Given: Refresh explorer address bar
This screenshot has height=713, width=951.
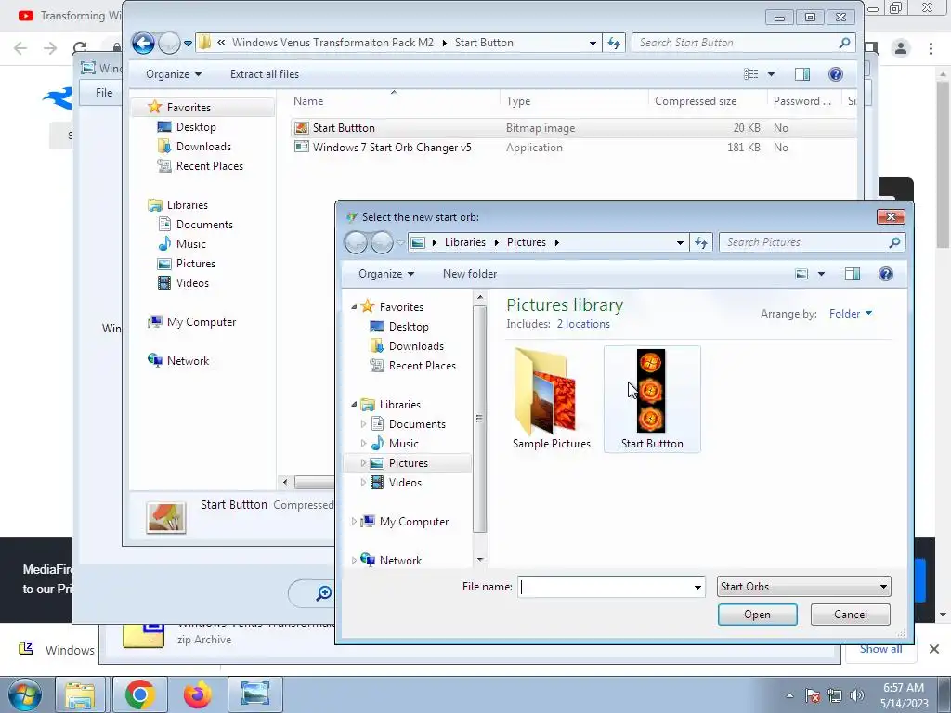Looking at the screenshot, I should 614,43.
